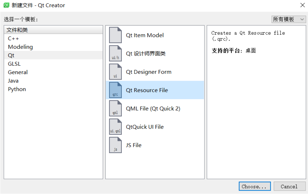Click the 'Creates a Qt Resource file' description
Screen dimensions: 308x194
pyautogui.click(x=248, y=36)
